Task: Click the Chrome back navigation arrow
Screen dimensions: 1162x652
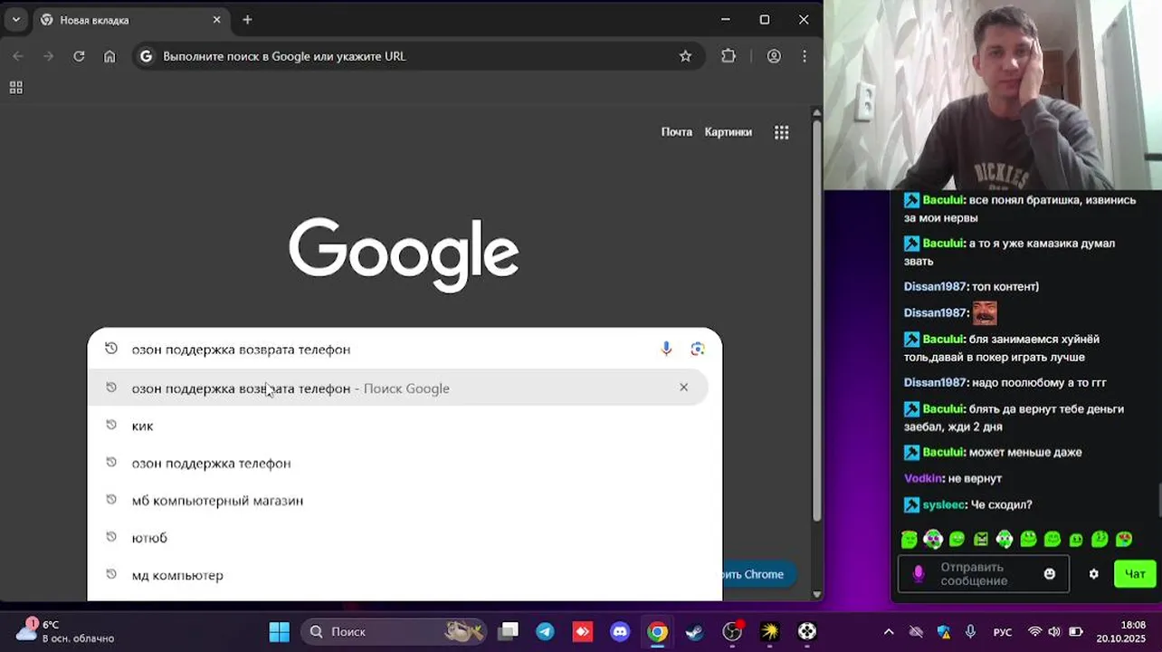Action: 18,56
